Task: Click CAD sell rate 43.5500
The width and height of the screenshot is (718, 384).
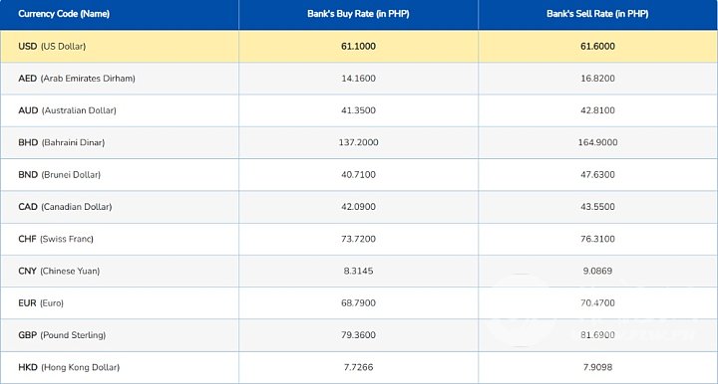Action: click(597, 207)
